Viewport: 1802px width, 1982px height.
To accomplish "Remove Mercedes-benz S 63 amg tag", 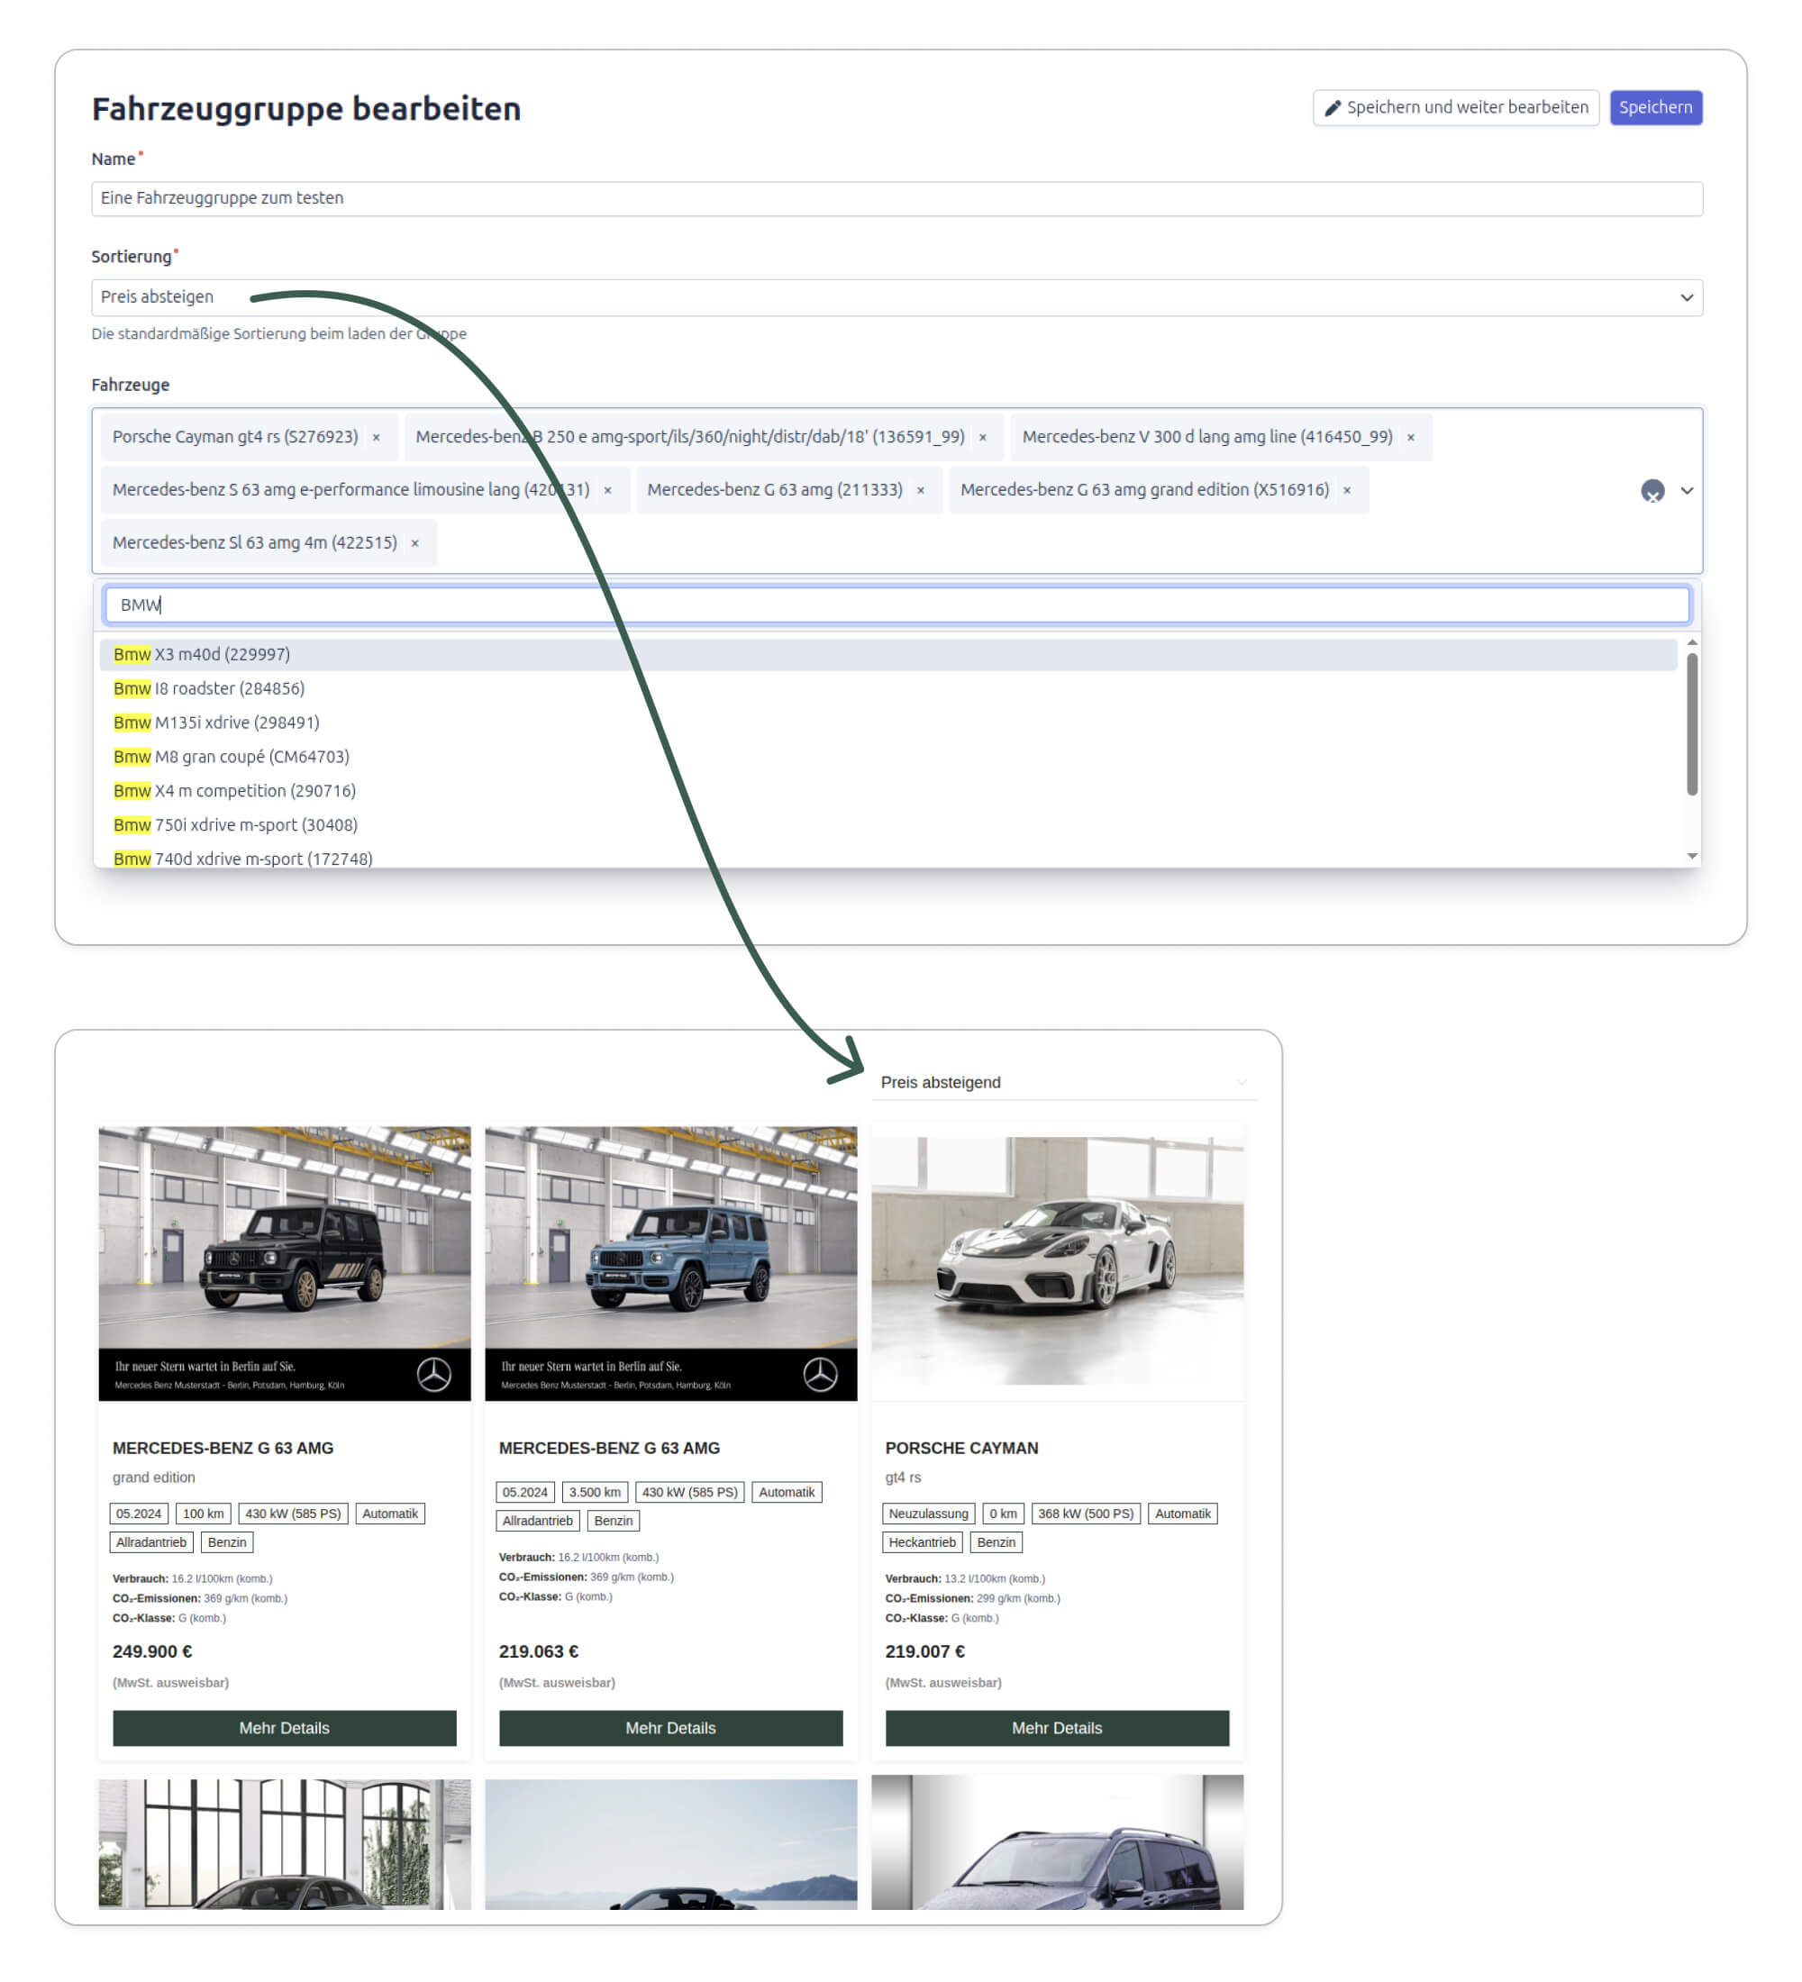I will pos(607,491).
